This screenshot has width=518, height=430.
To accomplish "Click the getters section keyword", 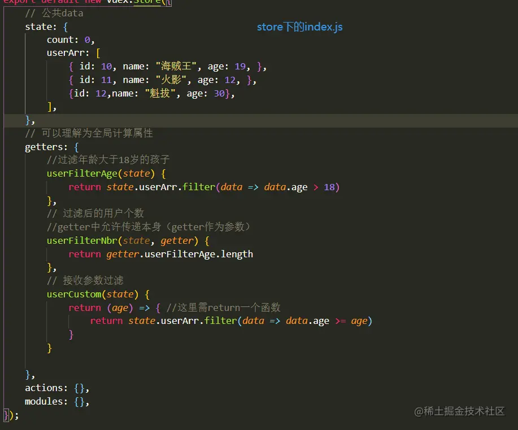I will click(x=42, y=147).
